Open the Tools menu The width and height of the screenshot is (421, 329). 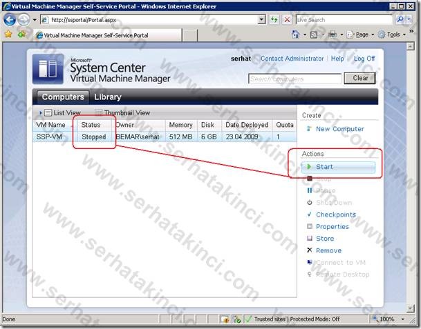tap(391, 34)
